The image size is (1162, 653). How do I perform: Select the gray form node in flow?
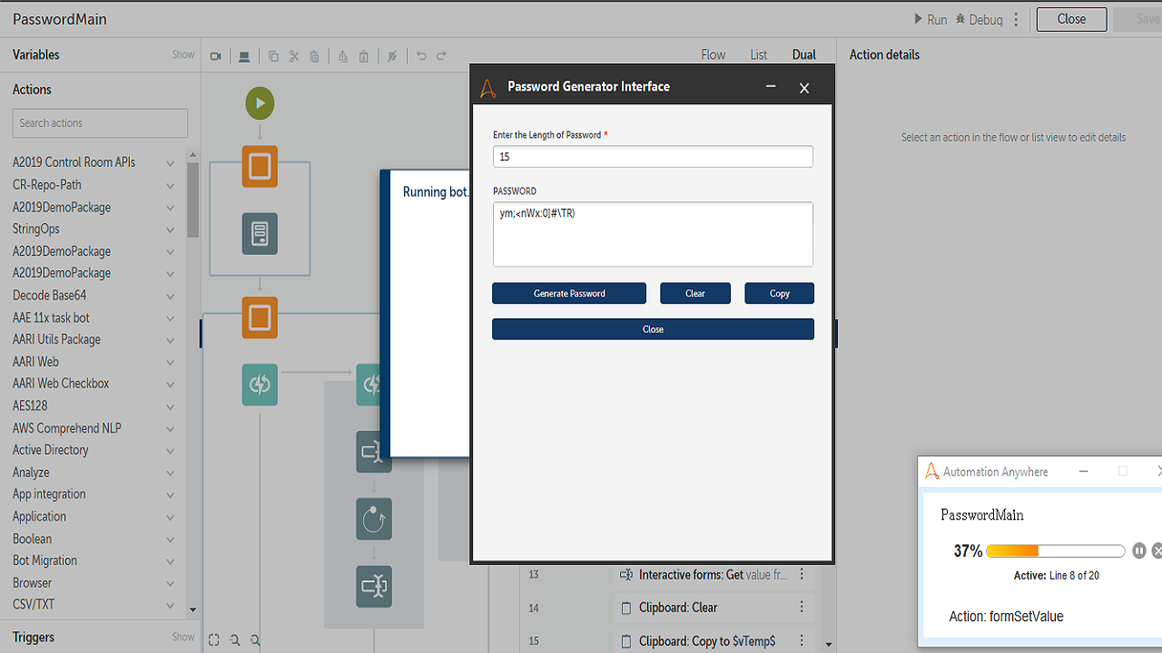coord(260,234)
